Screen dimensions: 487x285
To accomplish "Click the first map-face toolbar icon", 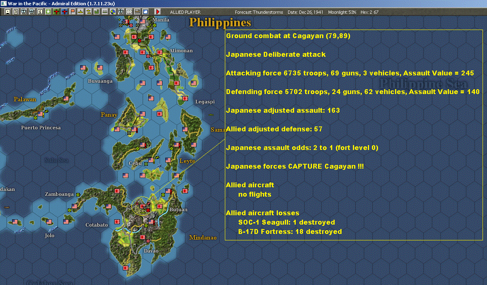I will point(24,12).
